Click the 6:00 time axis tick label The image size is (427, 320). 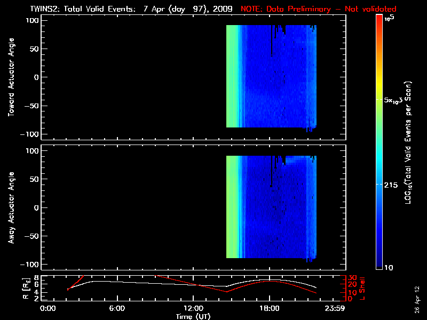tap(117, 308)
